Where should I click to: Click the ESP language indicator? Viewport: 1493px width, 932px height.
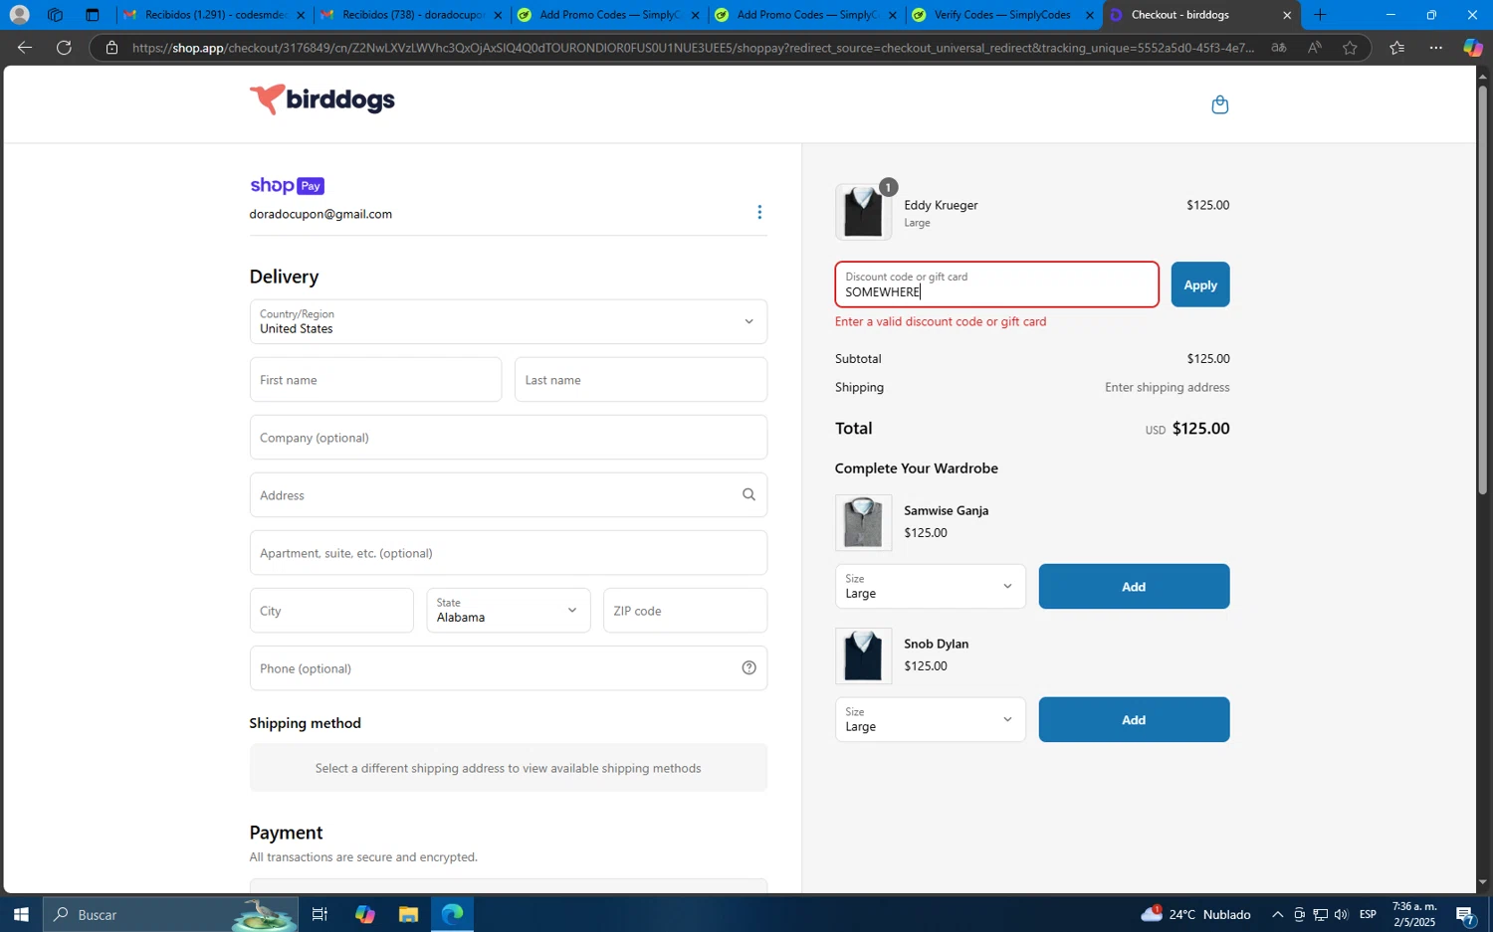(1368, 914)
